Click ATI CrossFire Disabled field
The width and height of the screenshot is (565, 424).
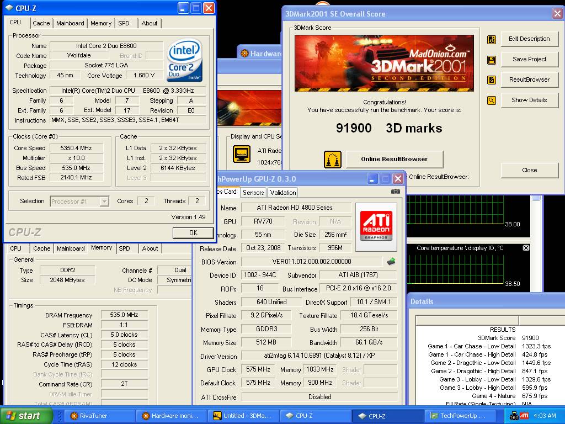coord(319,396)
